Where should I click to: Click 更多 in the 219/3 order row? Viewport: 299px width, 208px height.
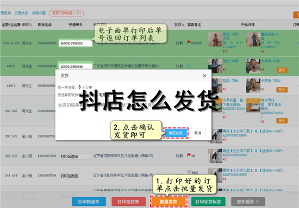coord(282,90)
